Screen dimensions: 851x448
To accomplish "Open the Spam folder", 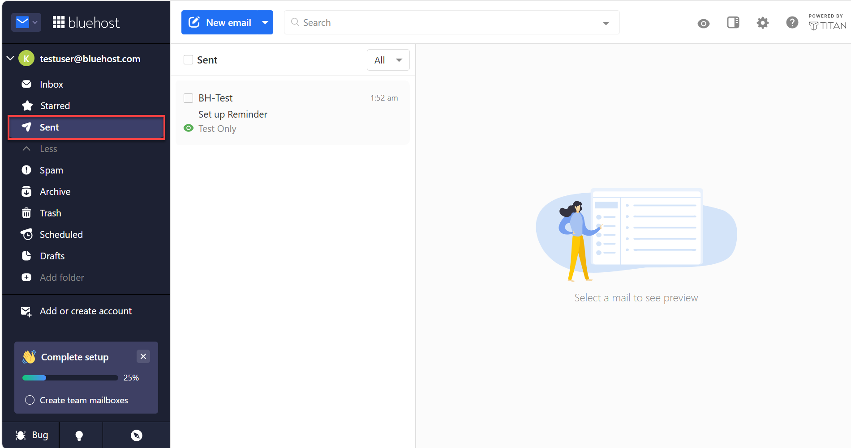I will (x=86, y=170).
